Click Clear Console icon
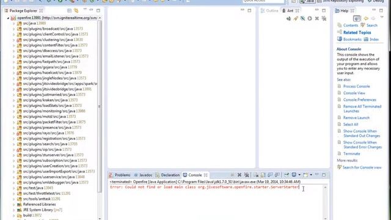 coord(256,175)
